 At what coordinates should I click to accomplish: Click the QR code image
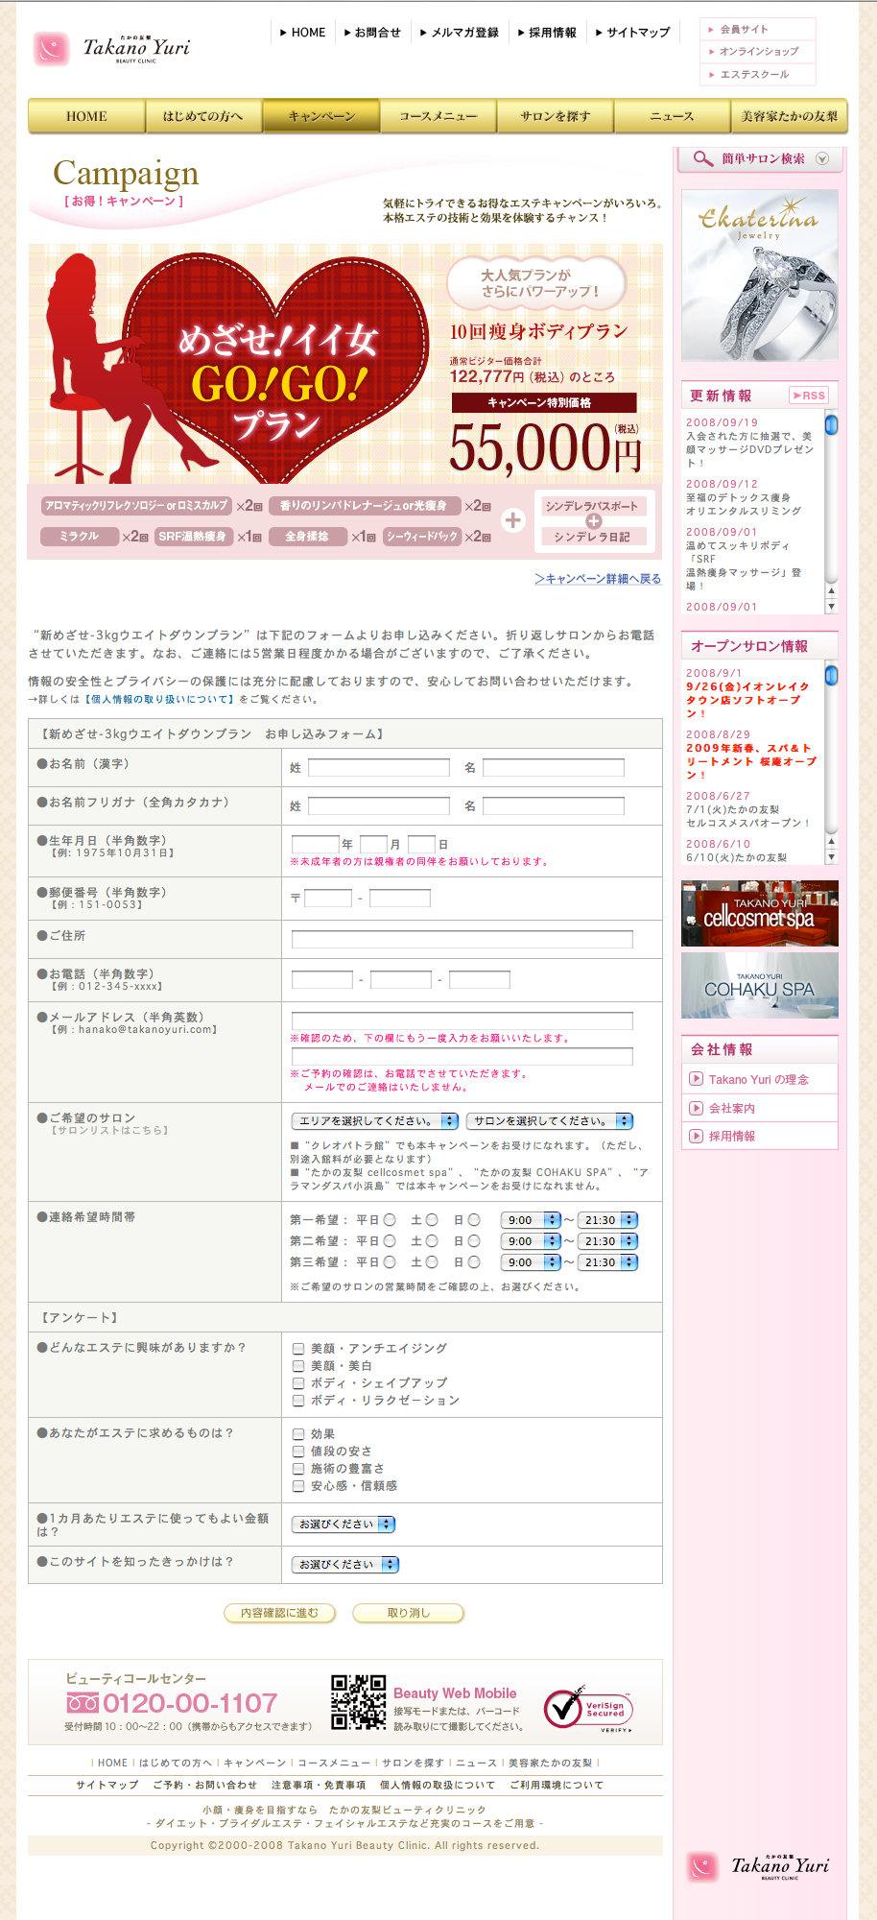coord(358,1702)
